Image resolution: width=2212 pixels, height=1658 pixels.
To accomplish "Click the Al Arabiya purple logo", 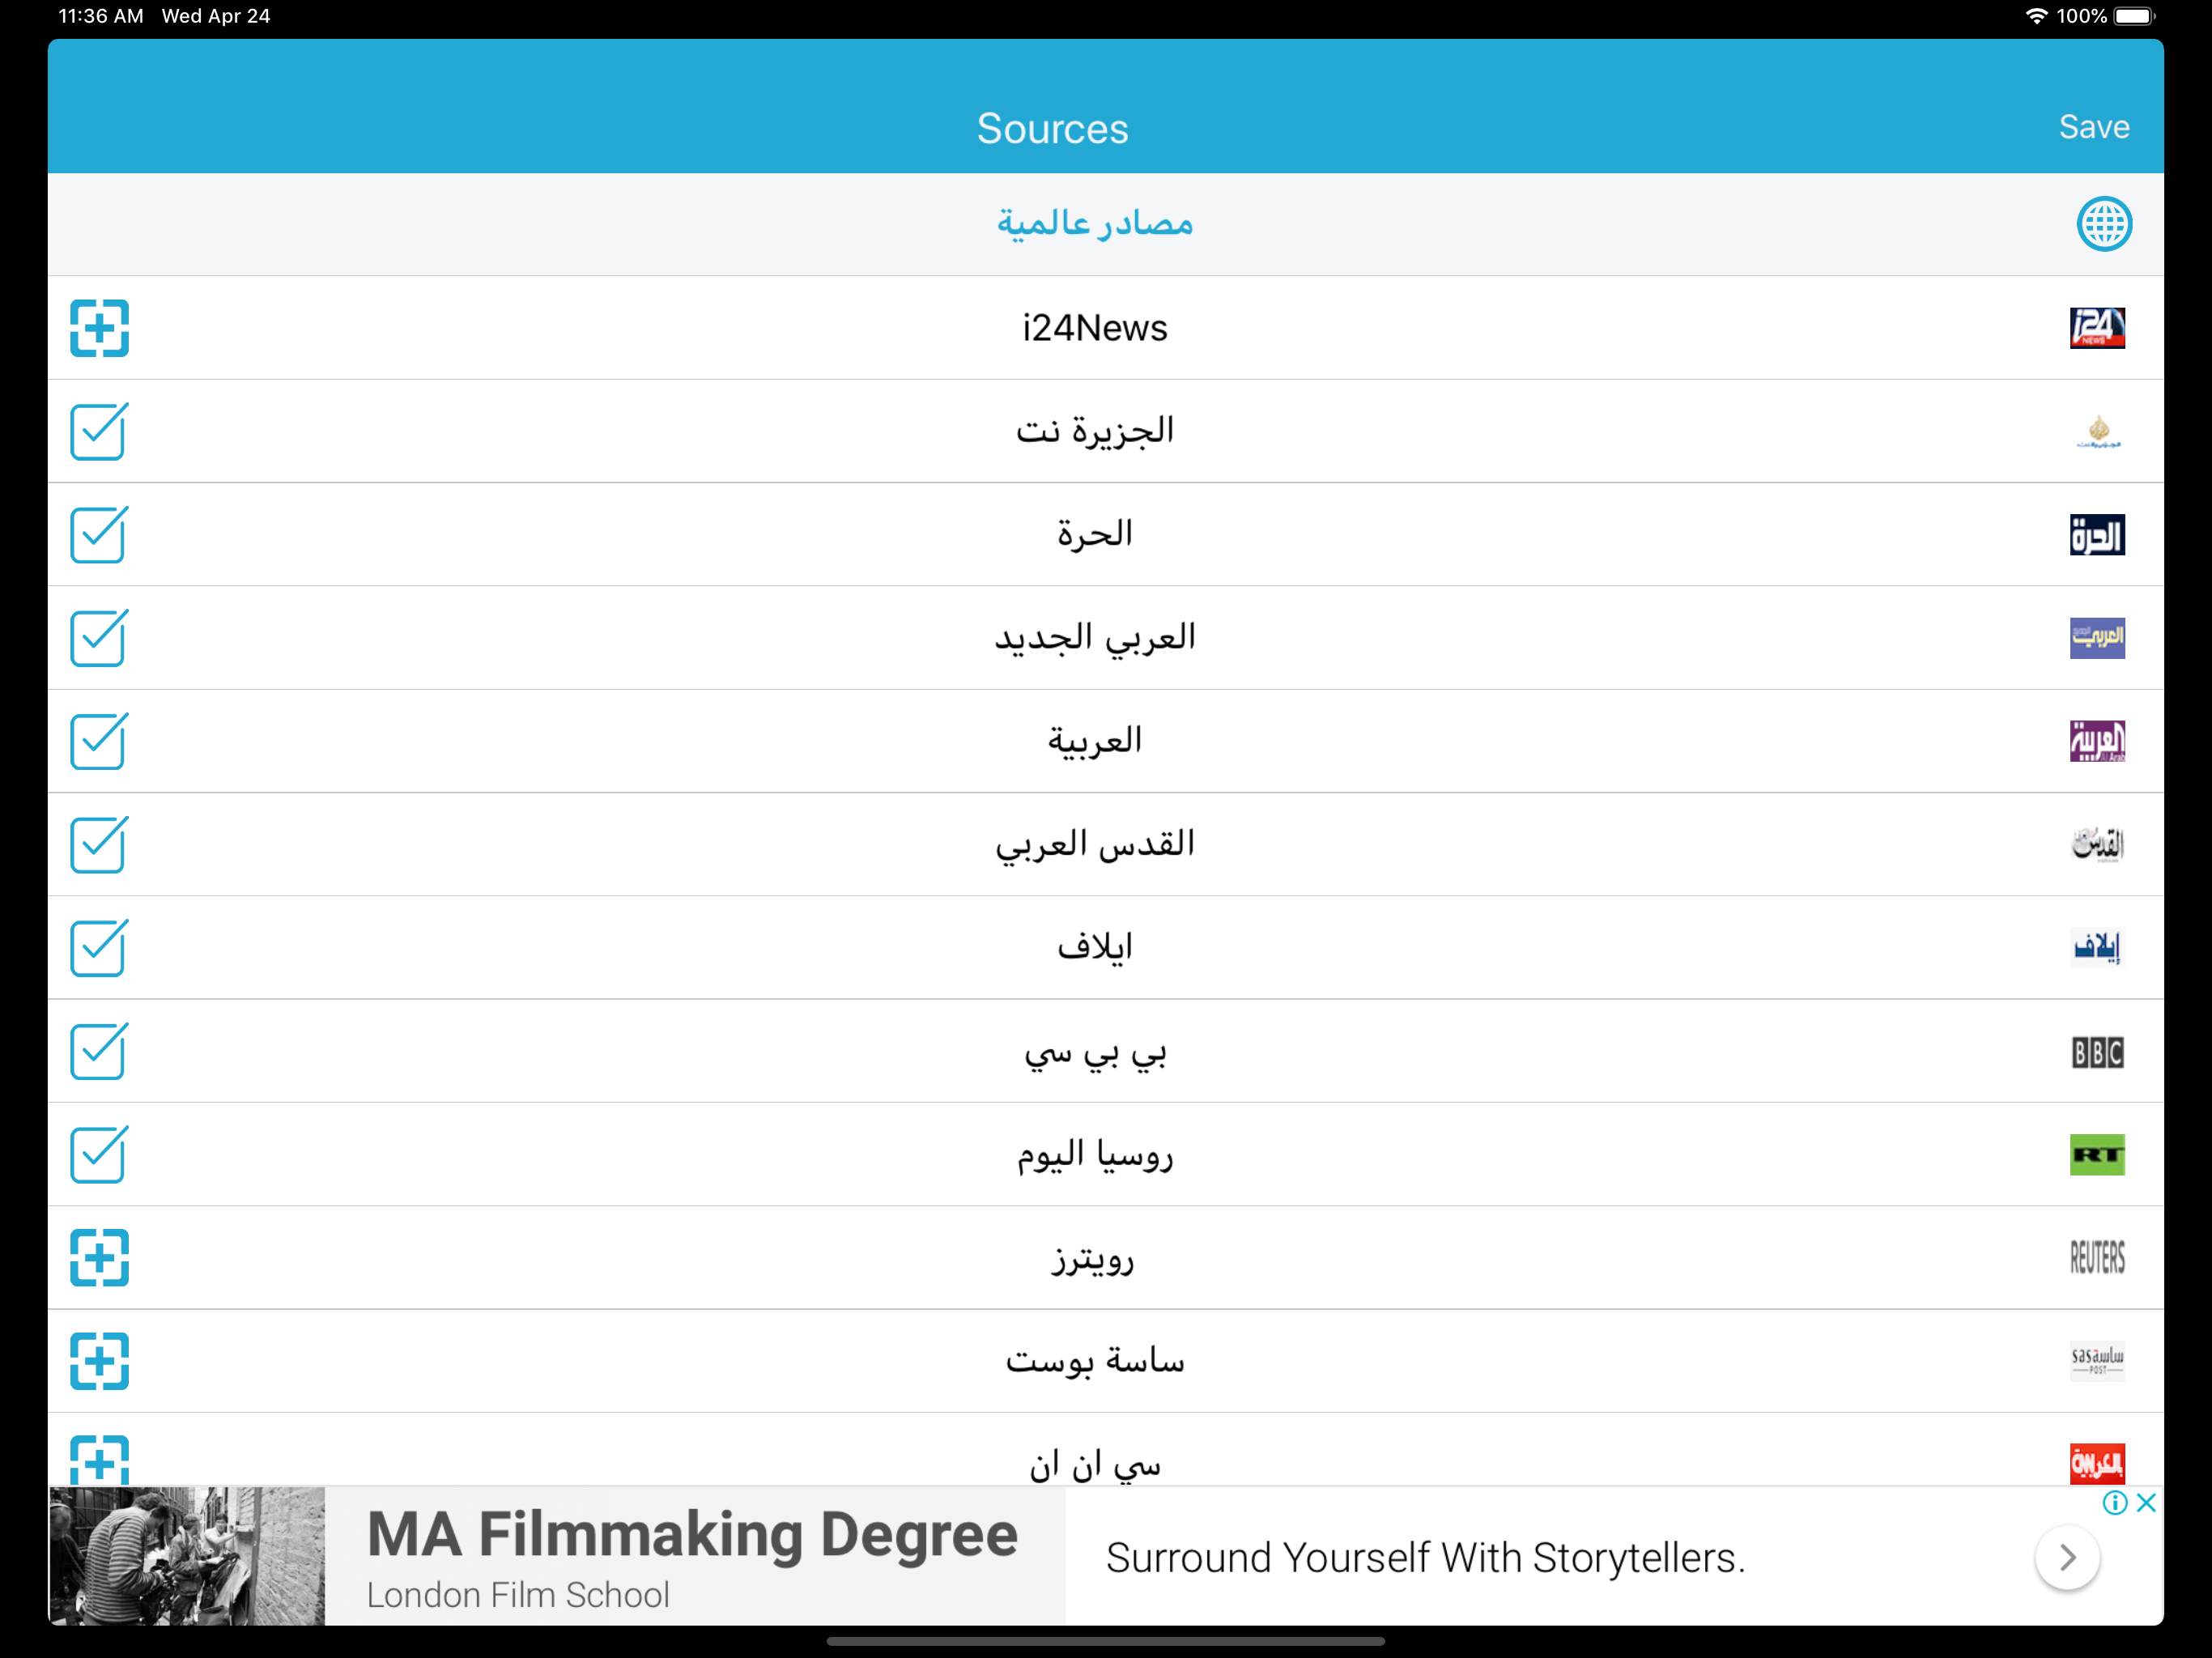I will click(2097, 741).
